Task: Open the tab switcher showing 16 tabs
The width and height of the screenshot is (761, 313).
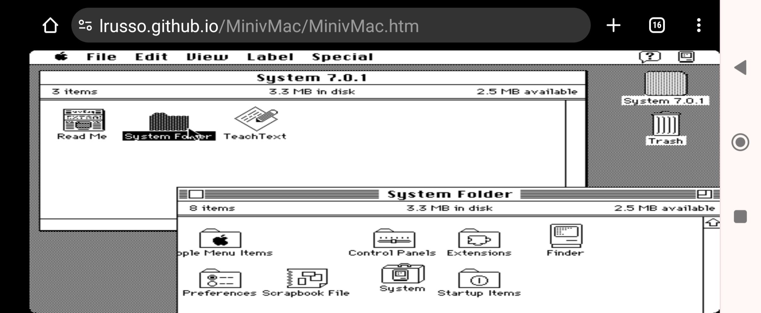Action: (657, 25)
